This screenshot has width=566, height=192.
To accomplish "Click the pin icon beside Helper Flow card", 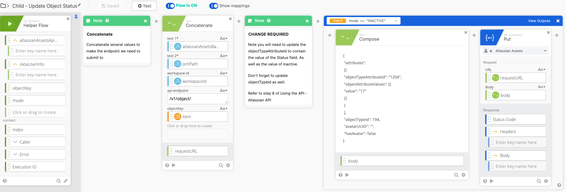I will [76, 17].
